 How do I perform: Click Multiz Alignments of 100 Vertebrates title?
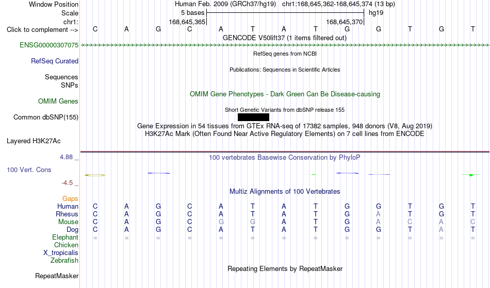[x=285, y=192]
